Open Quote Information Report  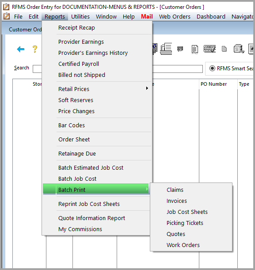(96, 218)
